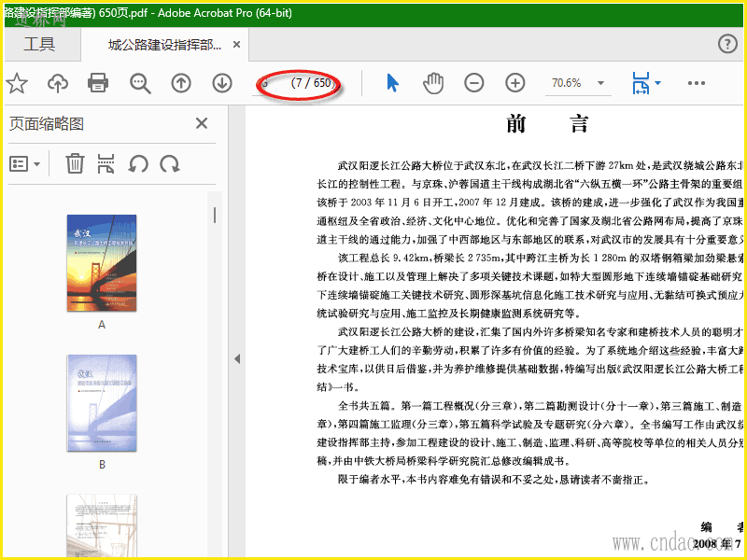Open the help question mark icon
The image size is (747, 560).
tap(727, 44)
